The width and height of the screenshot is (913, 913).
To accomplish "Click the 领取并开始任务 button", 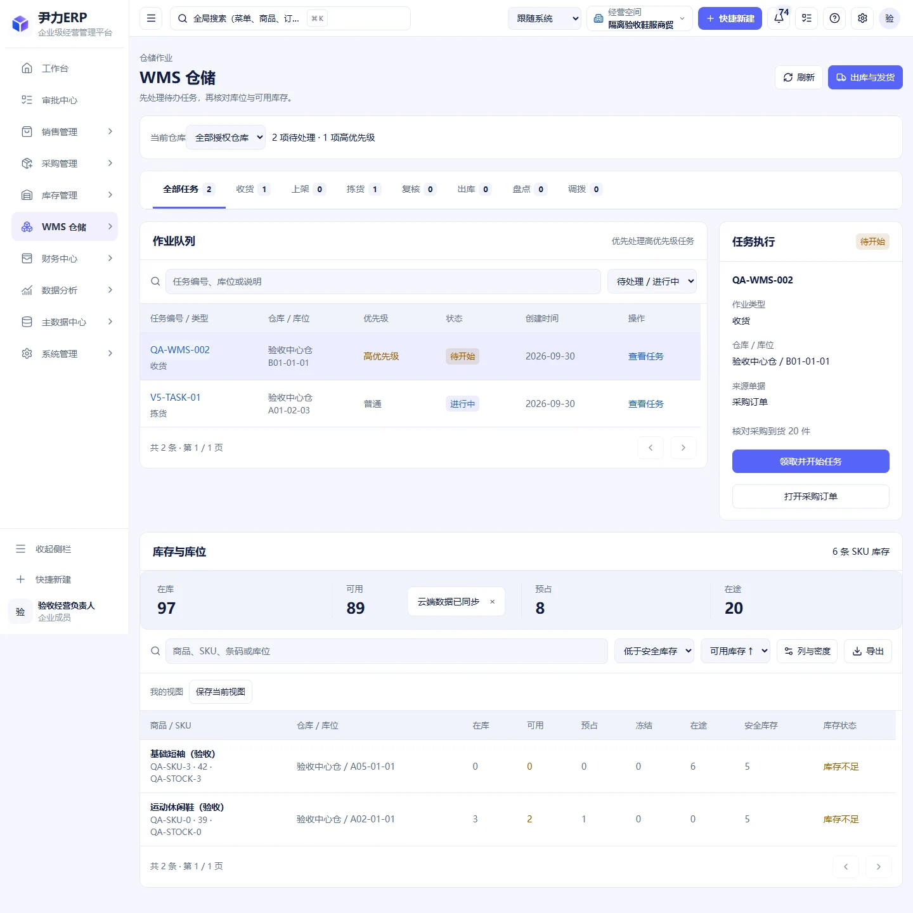I will (811, 462).
